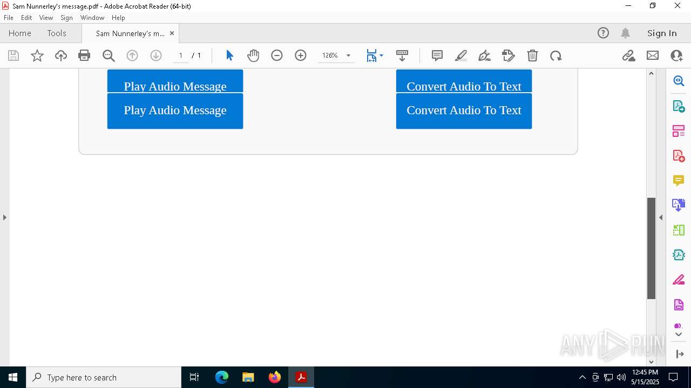Click the lower Play Audio Message button
This screenshot has height=388, width=691.
coord(175,110)
